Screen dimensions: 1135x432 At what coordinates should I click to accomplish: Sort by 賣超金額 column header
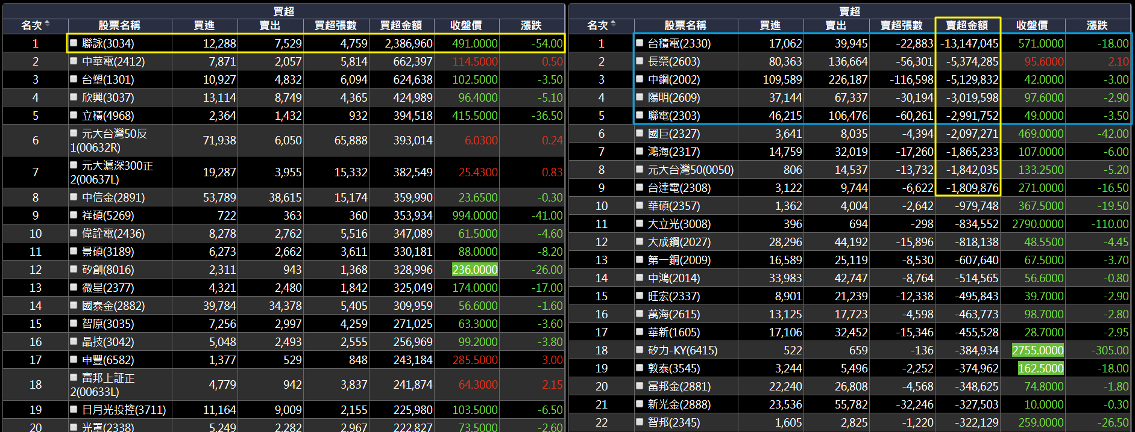coord(967,25)
